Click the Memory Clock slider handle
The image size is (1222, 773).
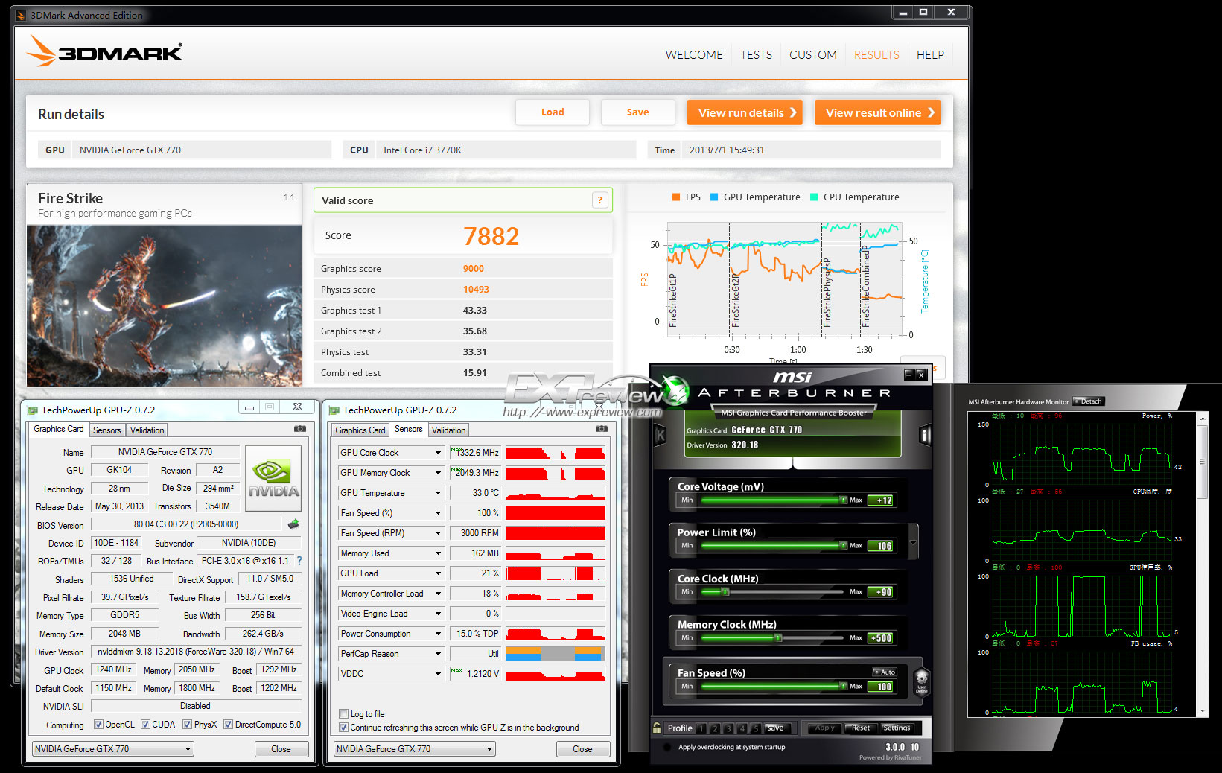point(778,638)
